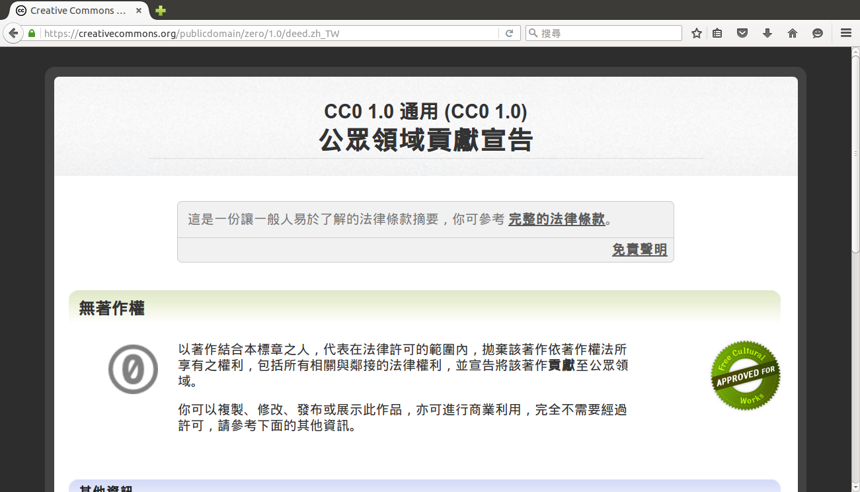Click the green padlock site security icon

[x=32, y=33]
